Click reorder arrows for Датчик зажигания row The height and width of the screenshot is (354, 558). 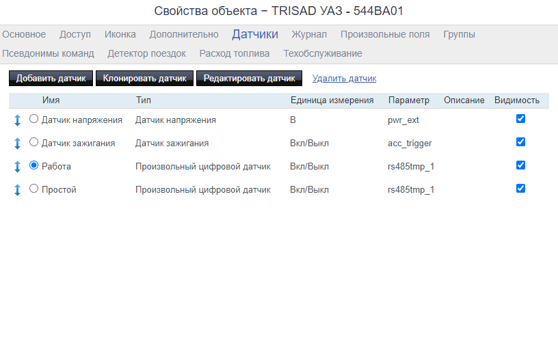coord(17,144)
